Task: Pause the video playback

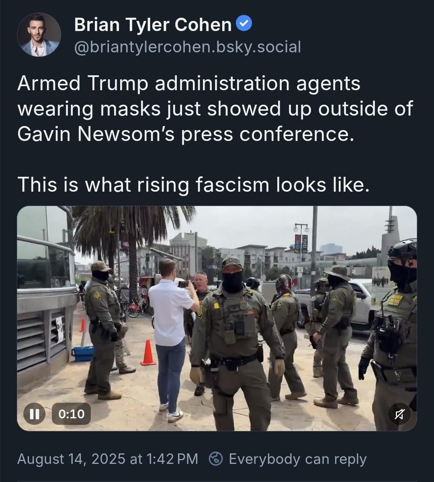Action: (34, 414)
